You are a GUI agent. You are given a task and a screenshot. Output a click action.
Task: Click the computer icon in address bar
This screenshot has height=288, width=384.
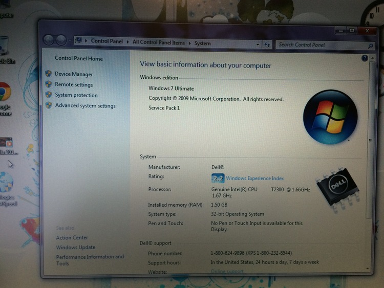click(x=78, y=40)
